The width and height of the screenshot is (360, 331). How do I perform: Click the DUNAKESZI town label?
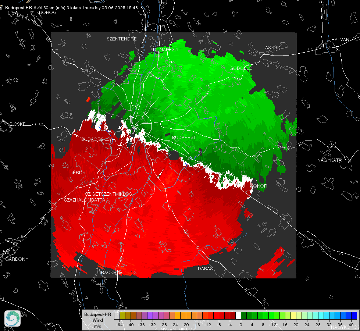[x=165, y=49]
